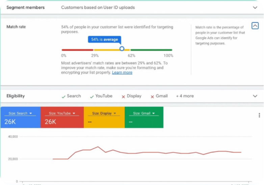Click the 29% scale label
Screen dimensions: 264x185
coord(95,56)
